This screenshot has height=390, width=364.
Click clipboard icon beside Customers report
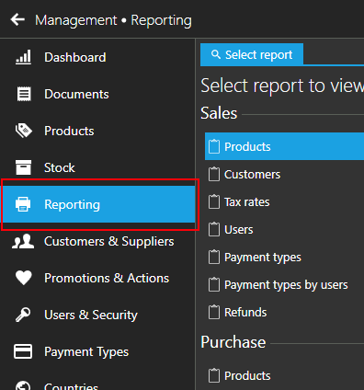214,174
